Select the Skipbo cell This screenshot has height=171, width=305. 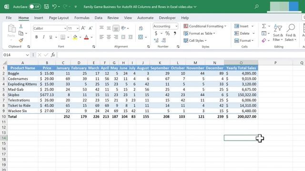tap(23, 95)
